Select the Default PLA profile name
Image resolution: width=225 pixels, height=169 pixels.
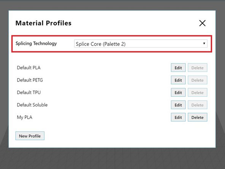tap(29, 67)
